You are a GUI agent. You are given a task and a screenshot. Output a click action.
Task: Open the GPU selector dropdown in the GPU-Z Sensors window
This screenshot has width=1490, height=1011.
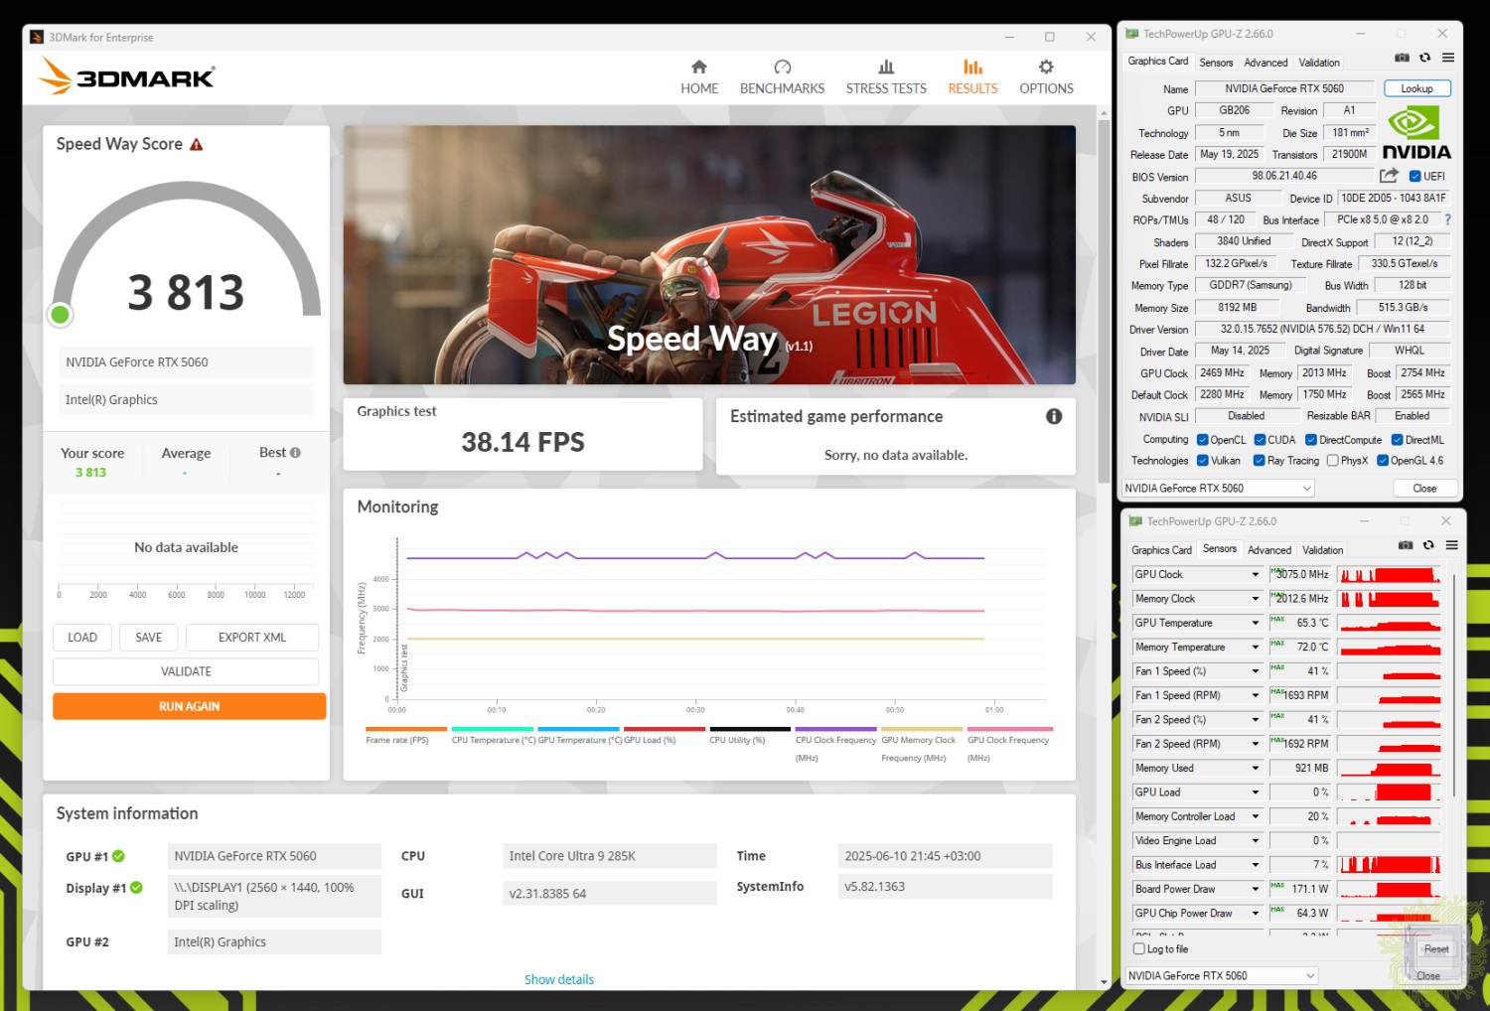point(1222,976)
